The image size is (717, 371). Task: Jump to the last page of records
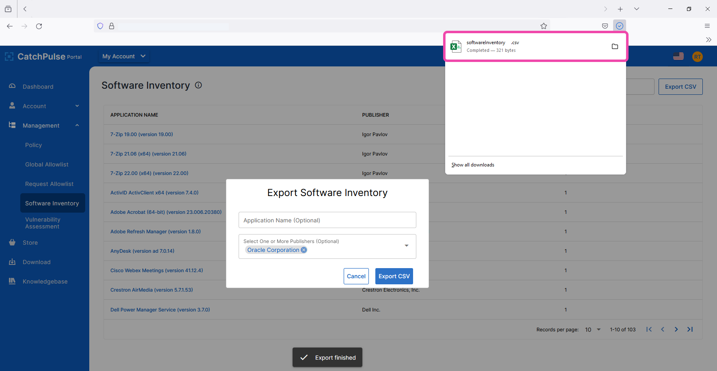pyautogui.click(x=690, y=329)
